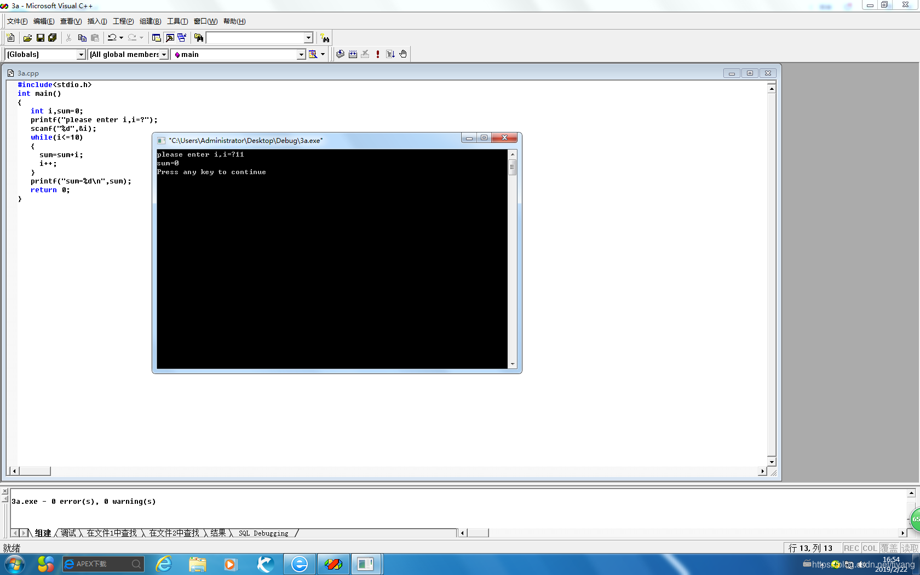Launch Internet Explorer from the taskbar
Viewport: 920px width, 575px height.
click(164, 564)
